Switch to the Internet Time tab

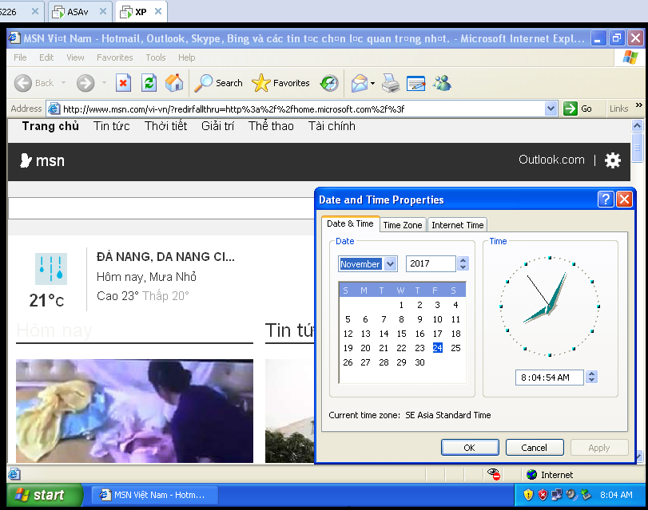[x=458, y=225]
